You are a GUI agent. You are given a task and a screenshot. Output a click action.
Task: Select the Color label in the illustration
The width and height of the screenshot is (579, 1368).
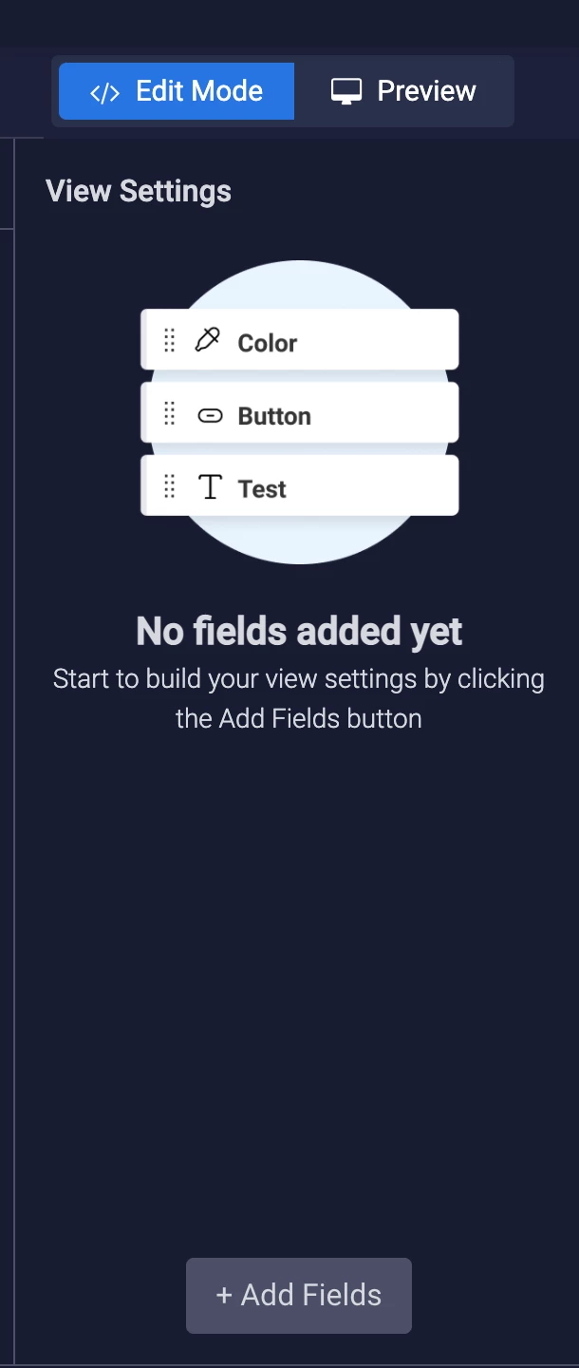click(268, 343)
